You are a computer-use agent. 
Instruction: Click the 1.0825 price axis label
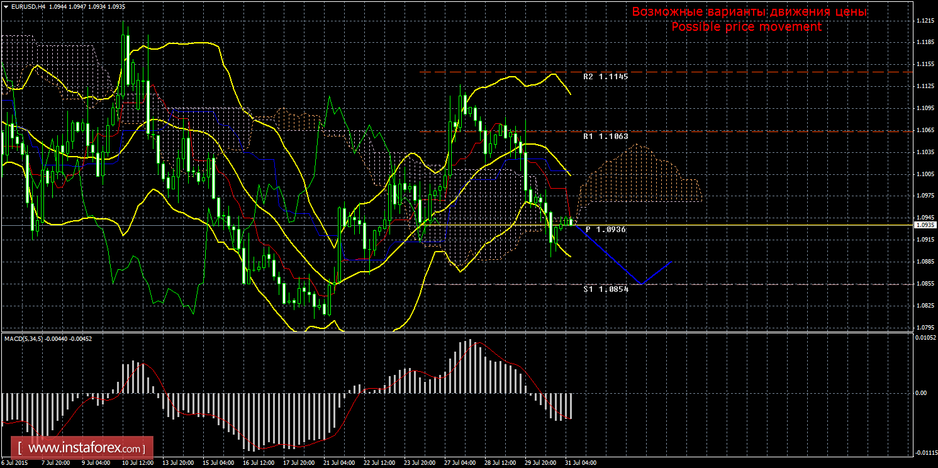pos(924,306)
